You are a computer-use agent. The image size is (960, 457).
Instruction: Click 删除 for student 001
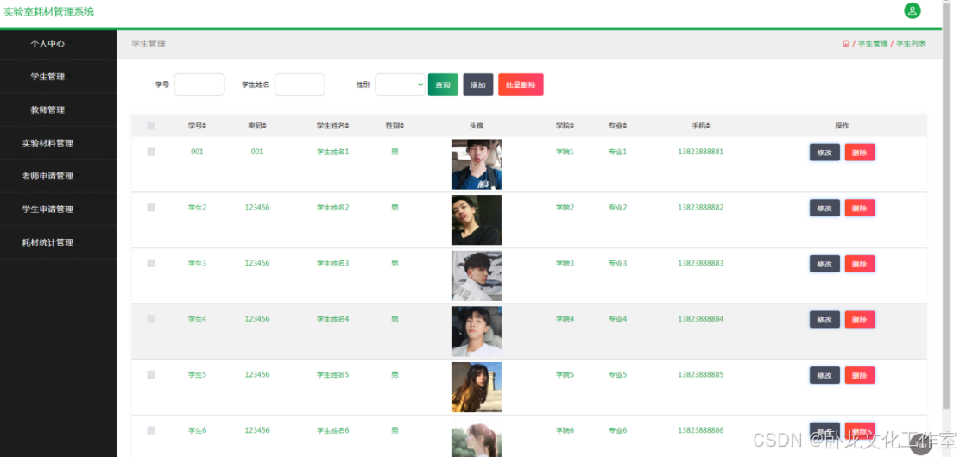[860, 153]
